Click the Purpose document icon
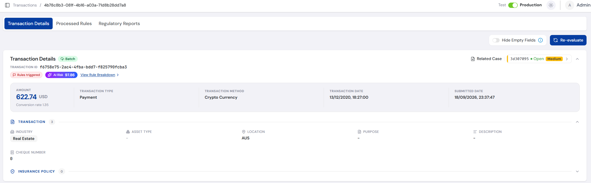591x183 pixels. point(360,132)
